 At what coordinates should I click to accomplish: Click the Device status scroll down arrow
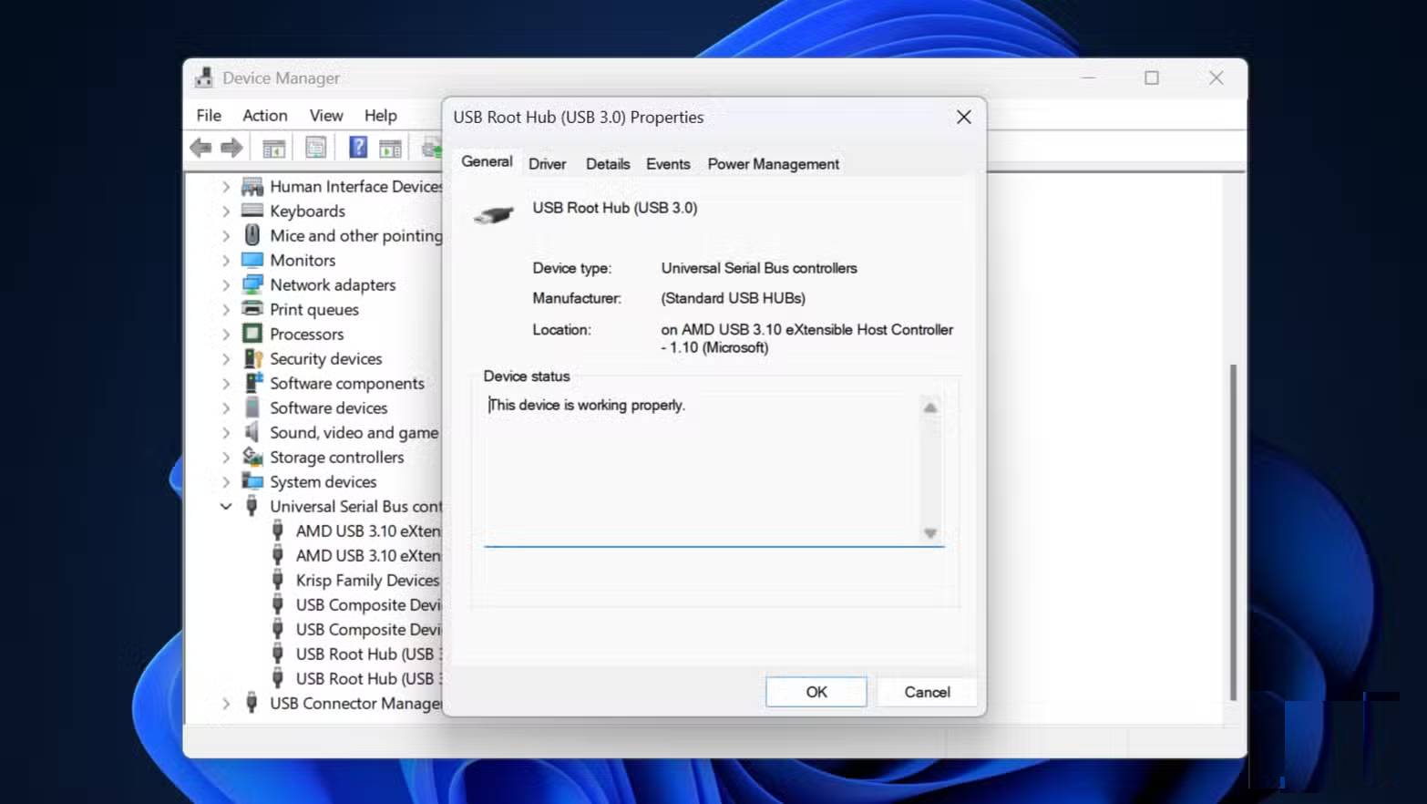[x=929, y=533]
